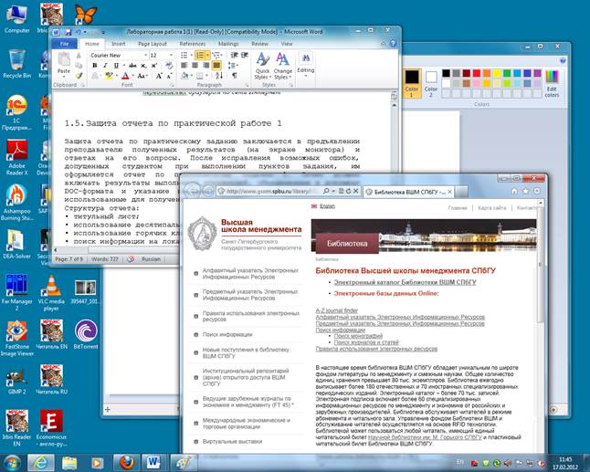Select green swatch in Paint palette
The height and width of the screenshot is (472, 590).
pos(507,73)
